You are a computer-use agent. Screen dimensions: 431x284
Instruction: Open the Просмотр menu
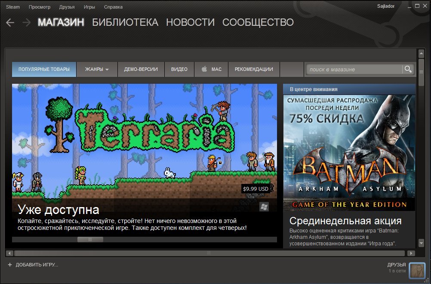tap(40, 7)
